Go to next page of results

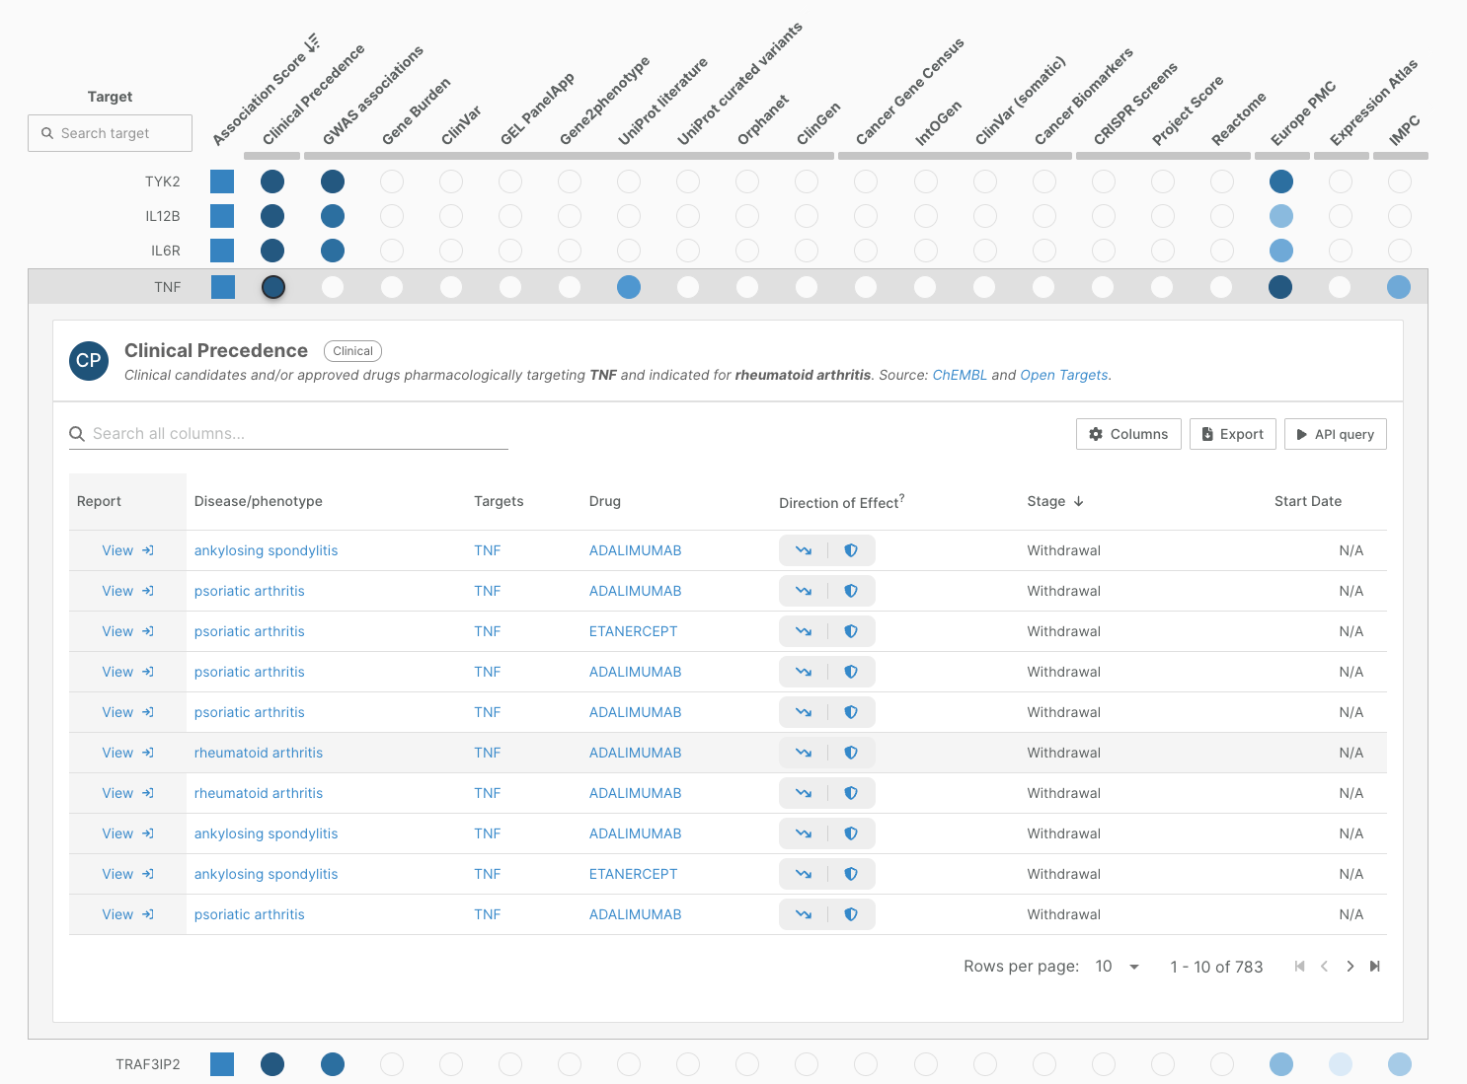tap(1350, 967)
